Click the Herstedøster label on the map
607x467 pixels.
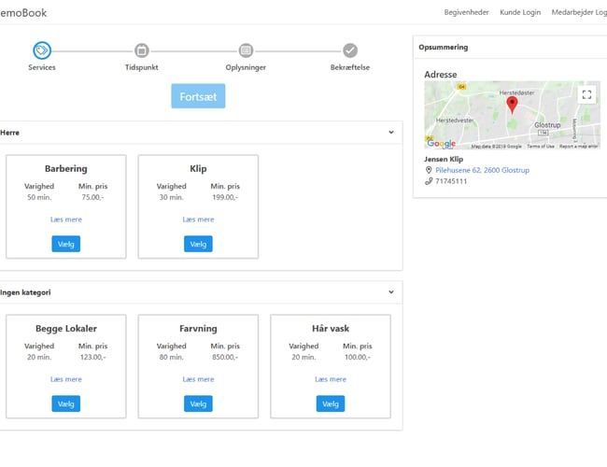[x=516, y=93]
